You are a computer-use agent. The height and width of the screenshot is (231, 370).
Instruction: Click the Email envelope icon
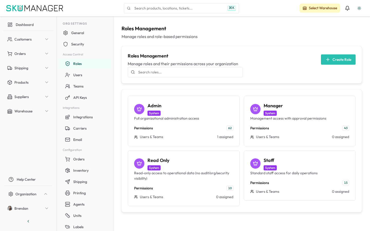coord(68,140)
